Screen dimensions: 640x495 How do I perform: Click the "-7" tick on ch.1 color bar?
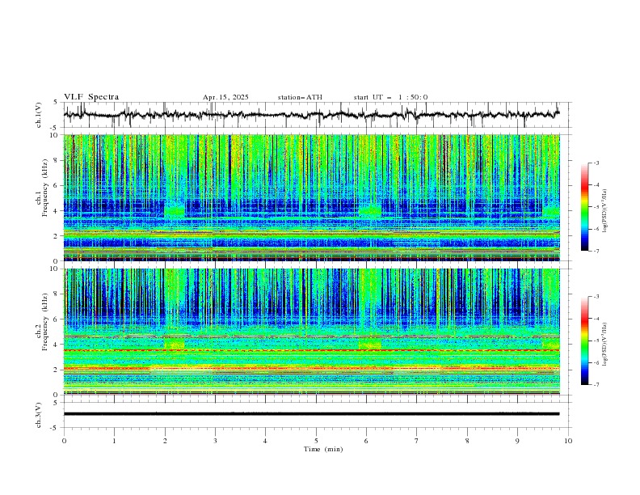596,251
